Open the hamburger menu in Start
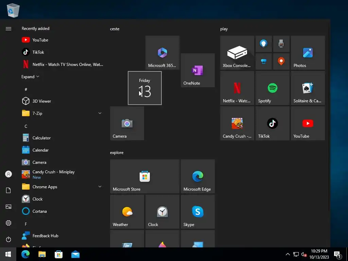348x261 pixels. coord(8,29)
